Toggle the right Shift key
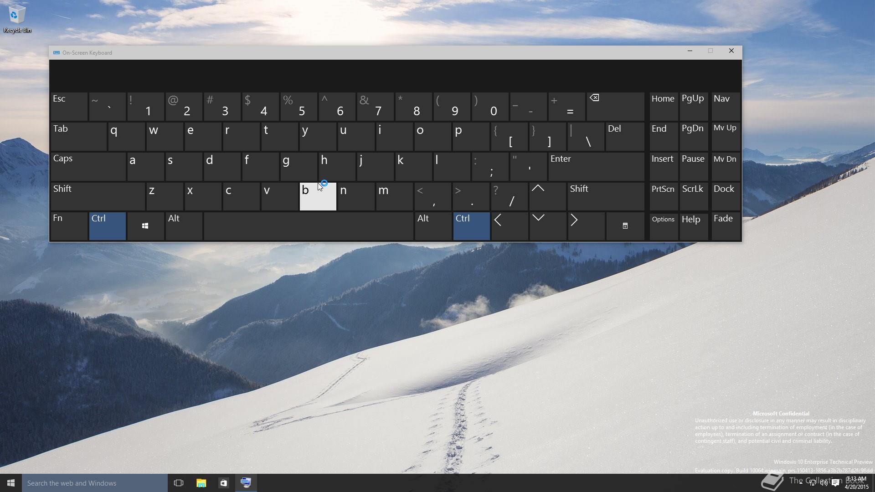The height and width of the screenshot is (492, 875). [606, 196]
